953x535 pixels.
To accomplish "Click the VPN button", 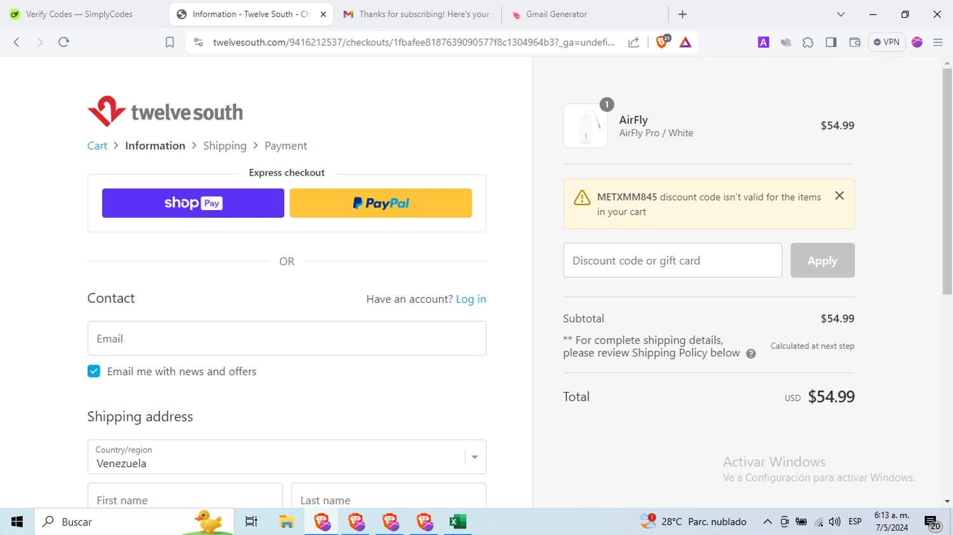I will [x=887, y=42].
